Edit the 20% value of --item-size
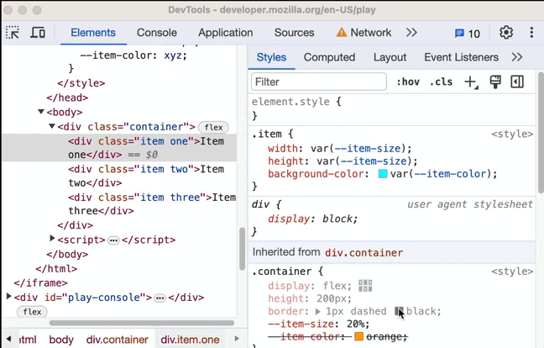This screenshot has width=544, height=348. [x=355, y=324]
